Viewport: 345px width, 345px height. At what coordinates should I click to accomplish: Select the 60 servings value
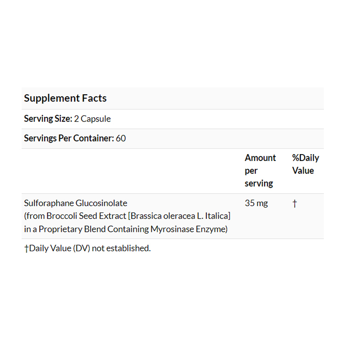[x=121, y=138]
